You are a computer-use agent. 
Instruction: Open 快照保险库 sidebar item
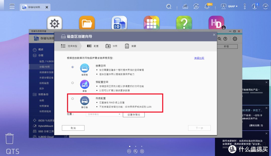pos(45,111)
